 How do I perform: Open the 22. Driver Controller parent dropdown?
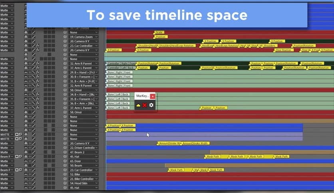(x=84, y=148)
